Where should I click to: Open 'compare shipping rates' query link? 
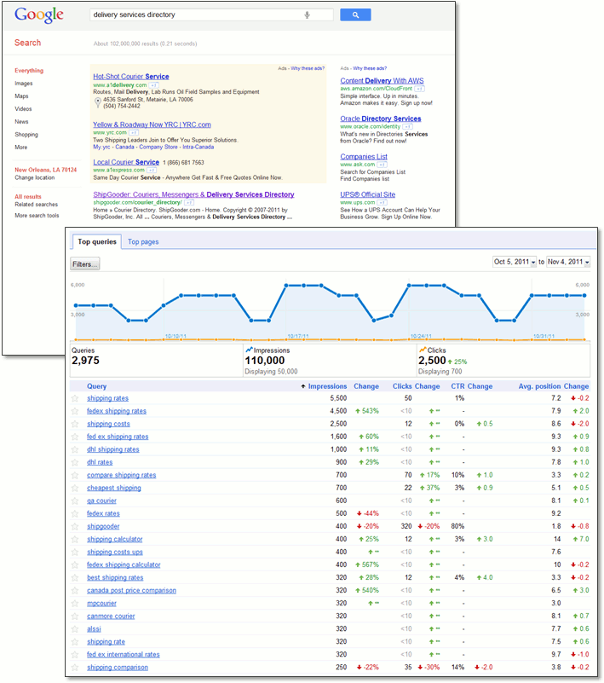[x=122, y=475]
